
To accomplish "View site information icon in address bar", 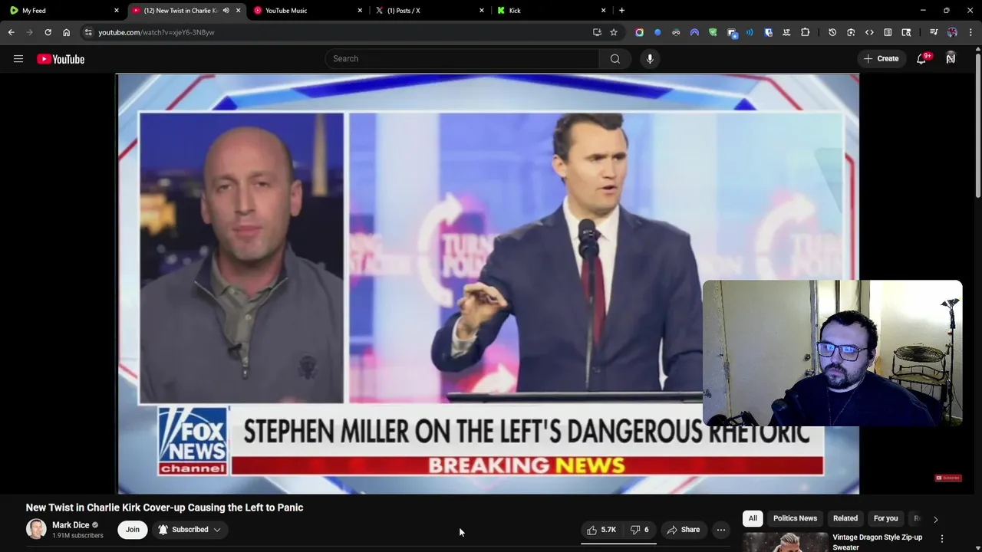I will (88, 32).
